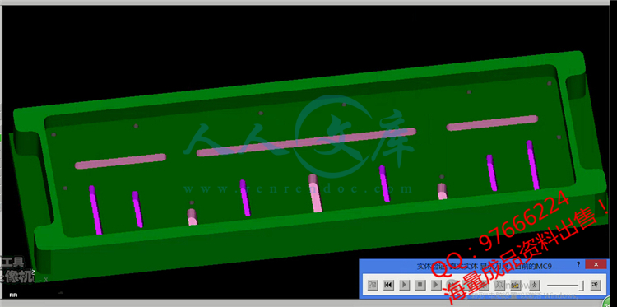Open the context help icon in verify toolbar
Screen dimensions: 617x307
click(373, 285)
